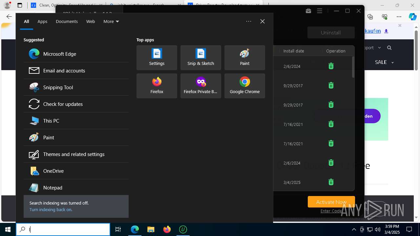Open Email and accounts suggestion
The width and height of the screenshot is (420, 236).
tap(76, 70)
